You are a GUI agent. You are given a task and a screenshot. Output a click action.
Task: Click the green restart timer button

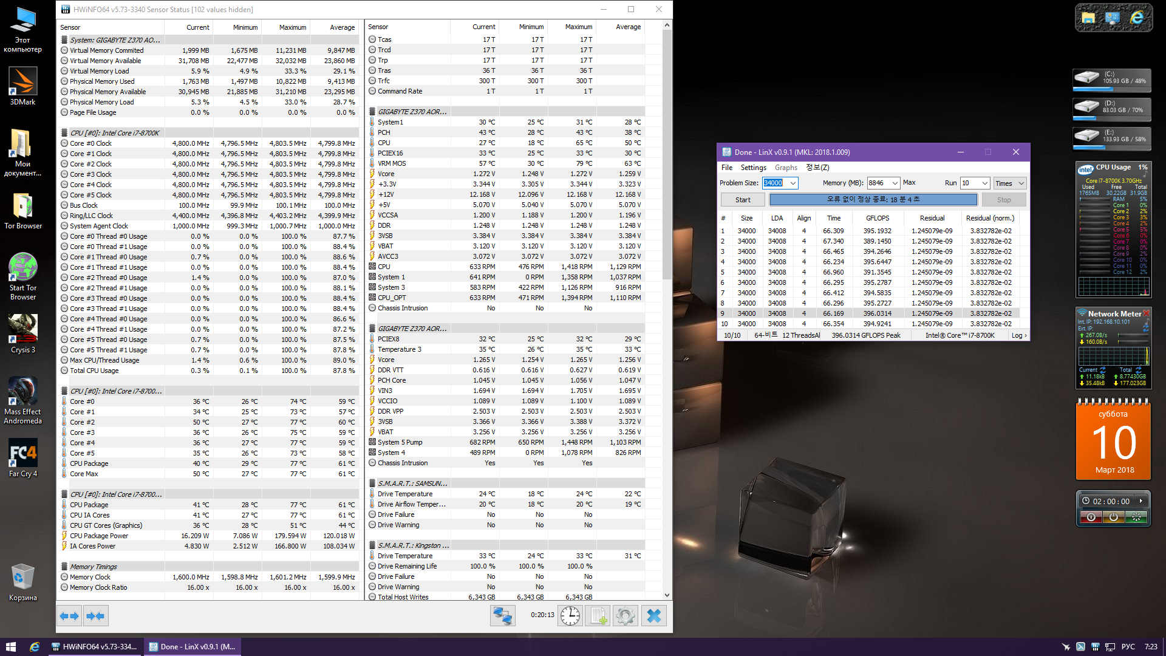pos(1136,517)
